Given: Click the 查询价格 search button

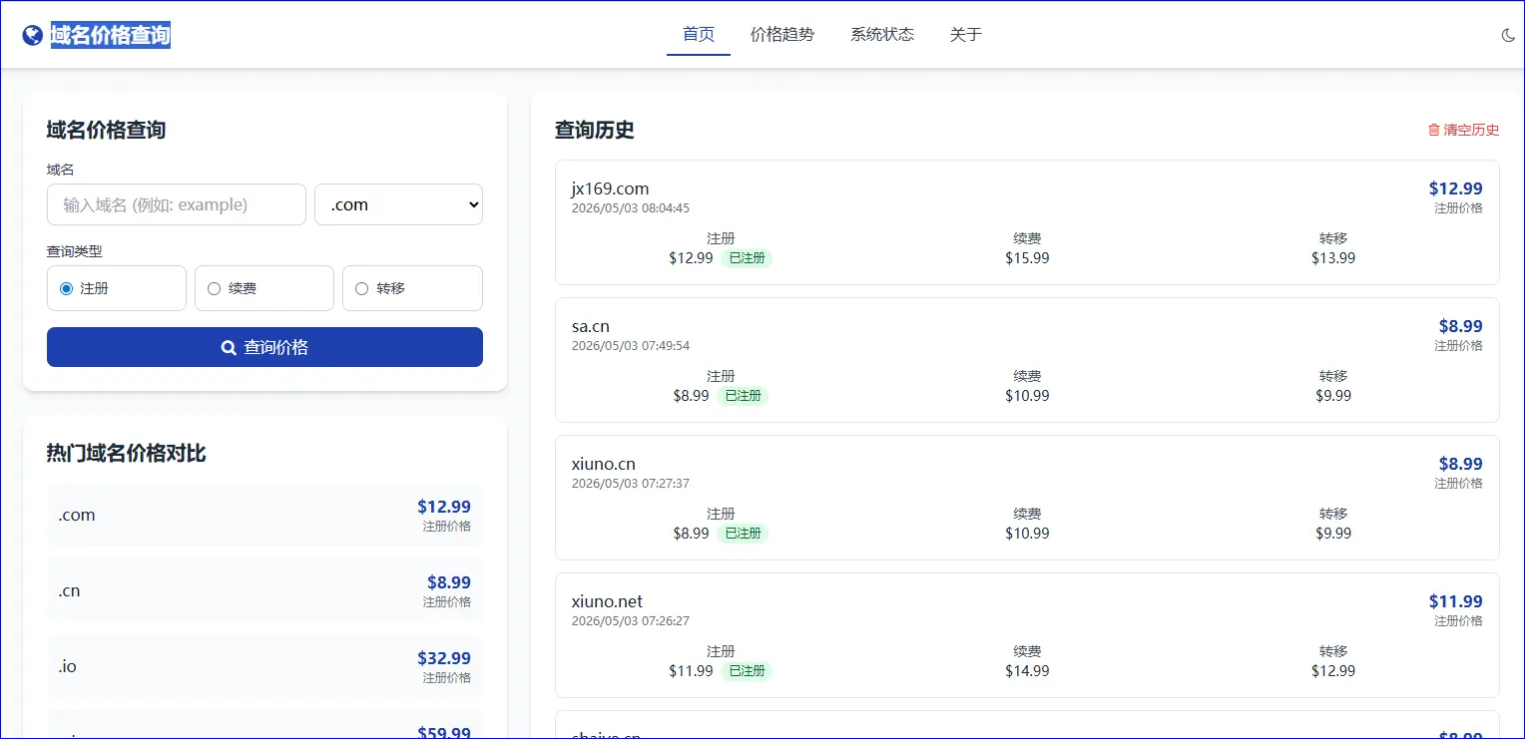Looking at the screenshot, I should coord(264,347).
